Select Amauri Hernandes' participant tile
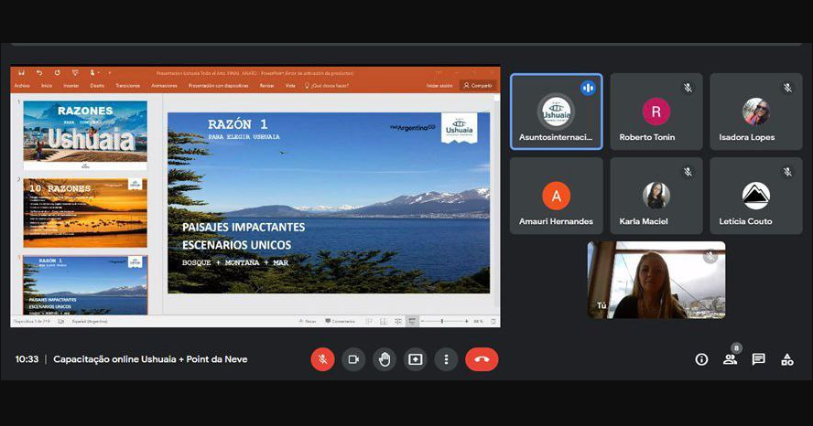This screenshot has height=426, width=813. [x=557, y=196]
